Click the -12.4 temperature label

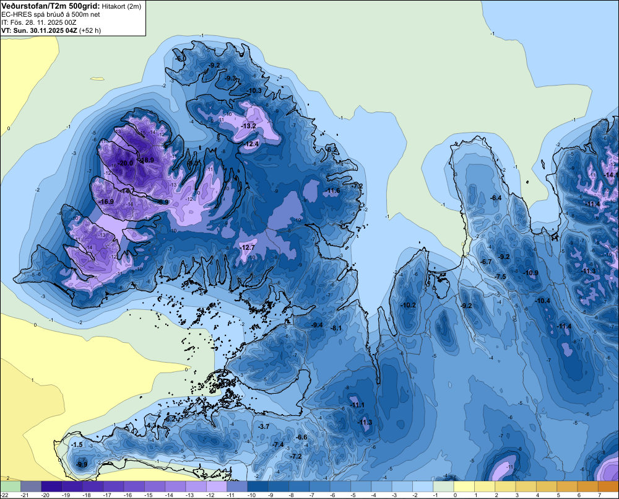click(251, 144)
